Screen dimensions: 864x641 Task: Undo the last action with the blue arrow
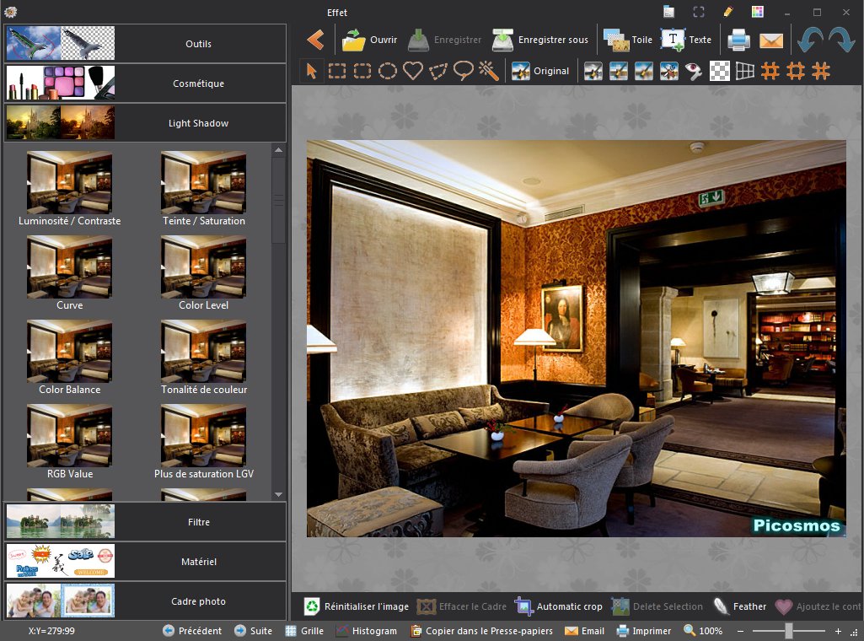810,40
